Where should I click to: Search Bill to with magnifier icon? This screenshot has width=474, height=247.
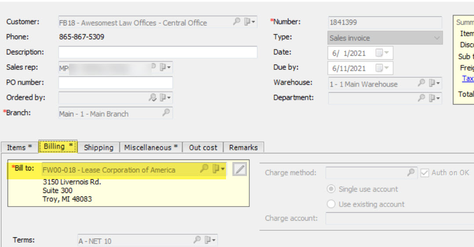click(x=204, y=168)
